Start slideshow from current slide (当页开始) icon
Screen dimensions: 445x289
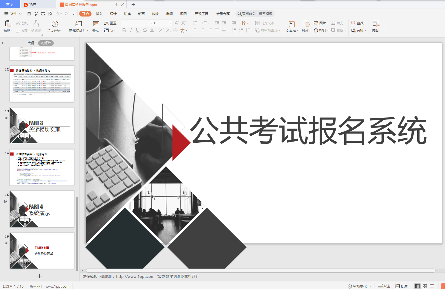click(55, 24)
